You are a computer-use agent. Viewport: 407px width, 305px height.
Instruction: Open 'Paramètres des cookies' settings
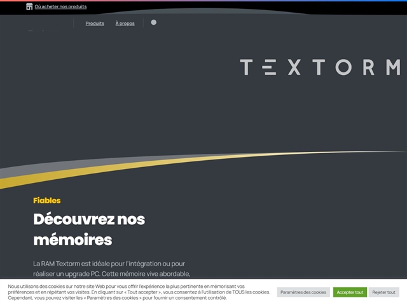coord(303,292)
